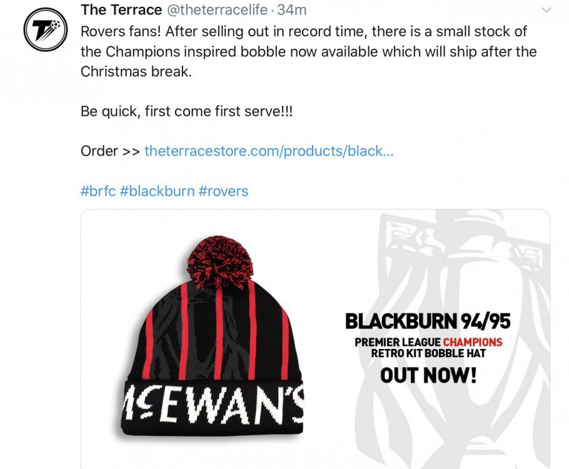Viewport: 569px width, 469px height.
Task: Open the @theterracelife handle profile
Action: coord(216,9)
